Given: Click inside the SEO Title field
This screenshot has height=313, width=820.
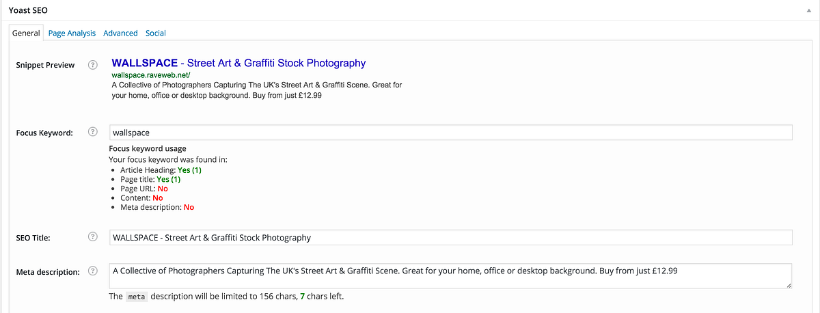Looking at the screenshot, I should click(450, 238).
